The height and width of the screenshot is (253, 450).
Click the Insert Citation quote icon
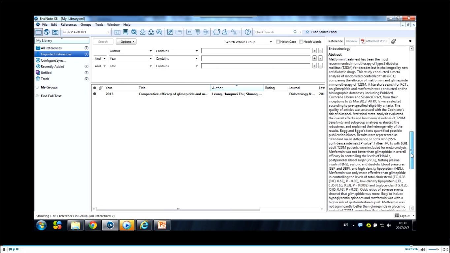tap(189, 32)
